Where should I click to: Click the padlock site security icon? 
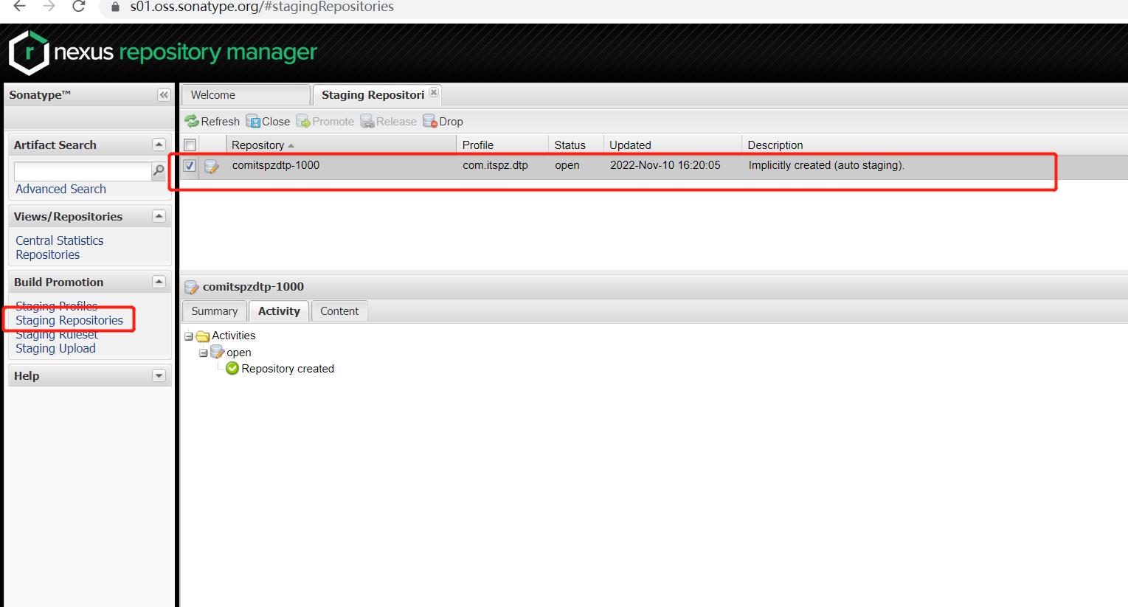[x=114, y=7]
